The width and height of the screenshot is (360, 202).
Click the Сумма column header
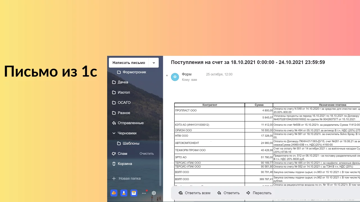click(259, 105)
